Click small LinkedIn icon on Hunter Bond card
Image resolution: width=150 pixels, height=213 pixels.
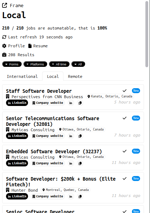pyautogui.click(x=71, y=196)
